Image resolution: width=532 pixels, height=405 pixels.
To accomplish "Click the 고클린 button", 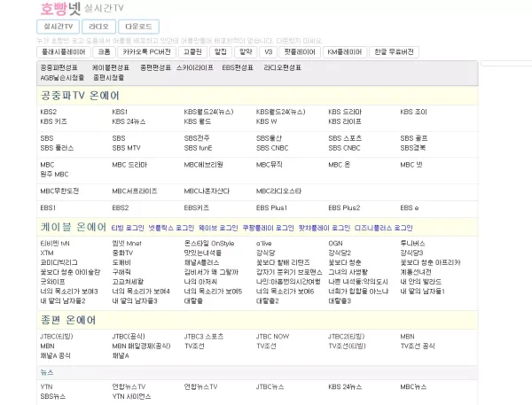I will pyautogui.click(x=192, y=52).
